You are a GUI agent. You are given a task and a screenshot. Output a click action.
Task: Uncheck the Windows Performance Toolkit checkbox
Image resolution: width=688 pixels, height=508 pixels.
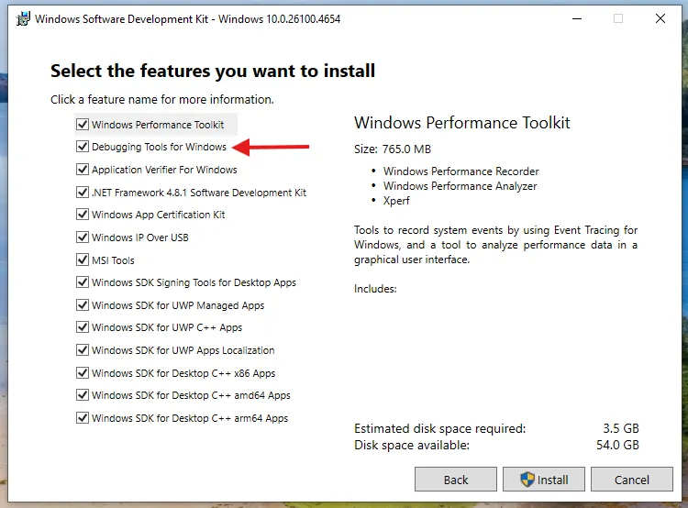83,125
